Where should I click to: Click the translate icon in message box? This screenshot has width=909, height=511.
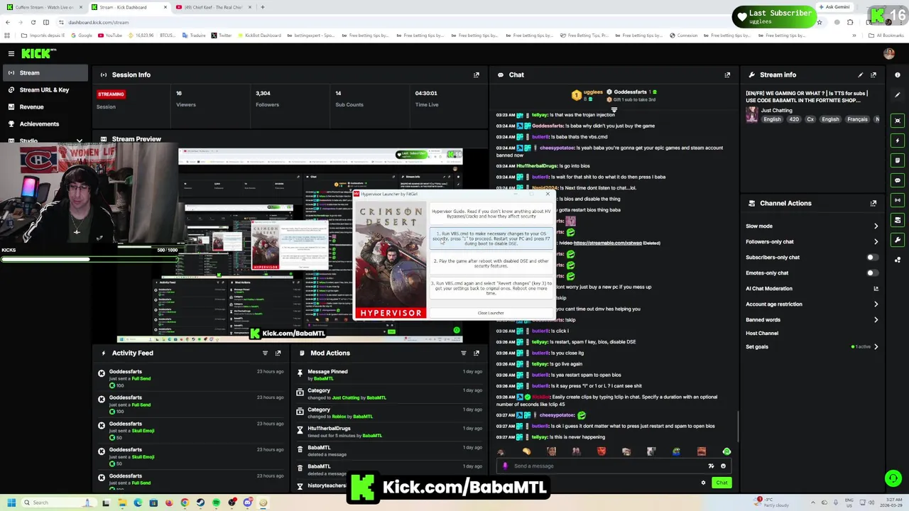click(711, 466)
